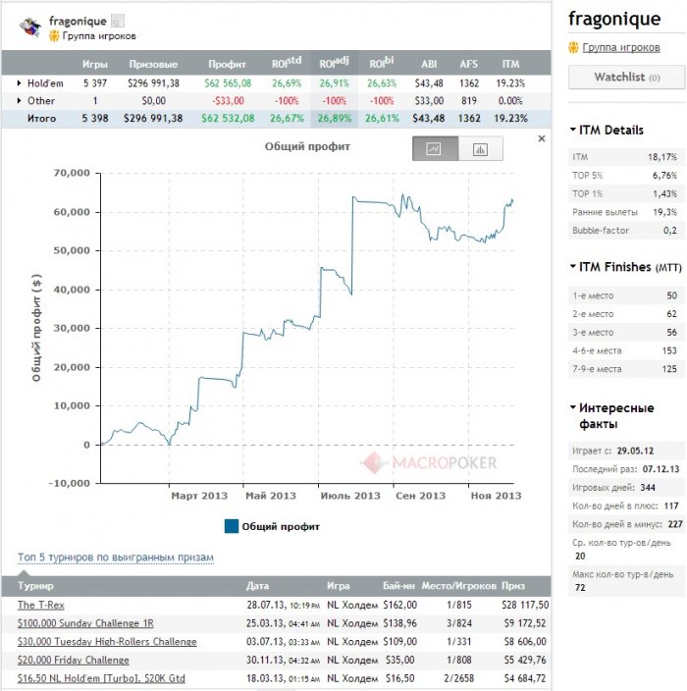Click the sidebar player group icon
This screenshot has width=687, height=691.
pos(573,47)
